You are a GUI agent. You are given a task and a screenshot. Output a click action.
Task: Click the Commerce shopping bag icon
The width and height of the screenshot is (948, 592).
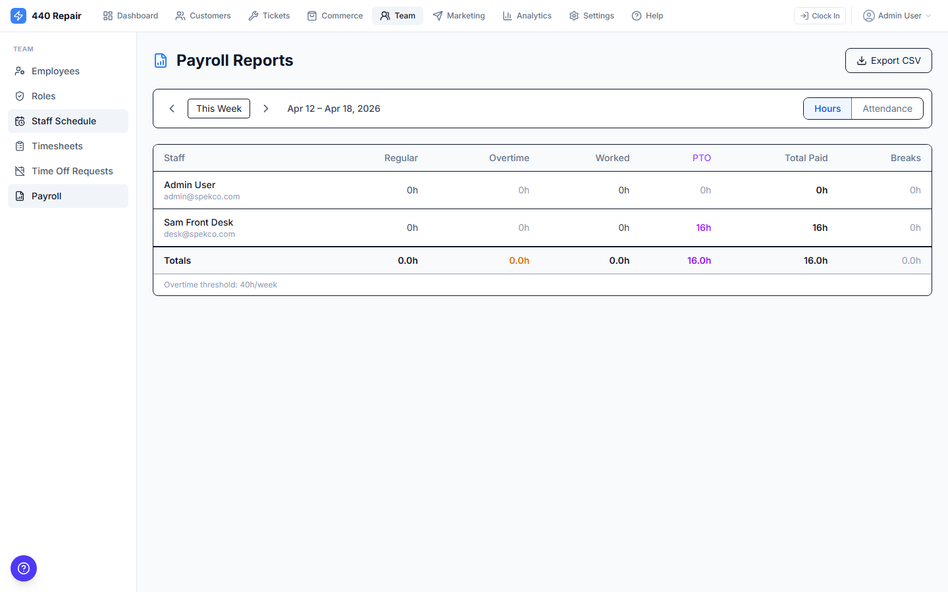click(312, 15)
